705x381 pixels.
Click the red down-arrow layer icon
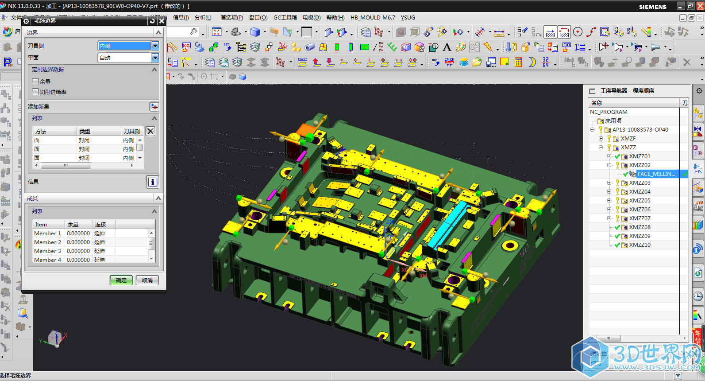(330, 62)
